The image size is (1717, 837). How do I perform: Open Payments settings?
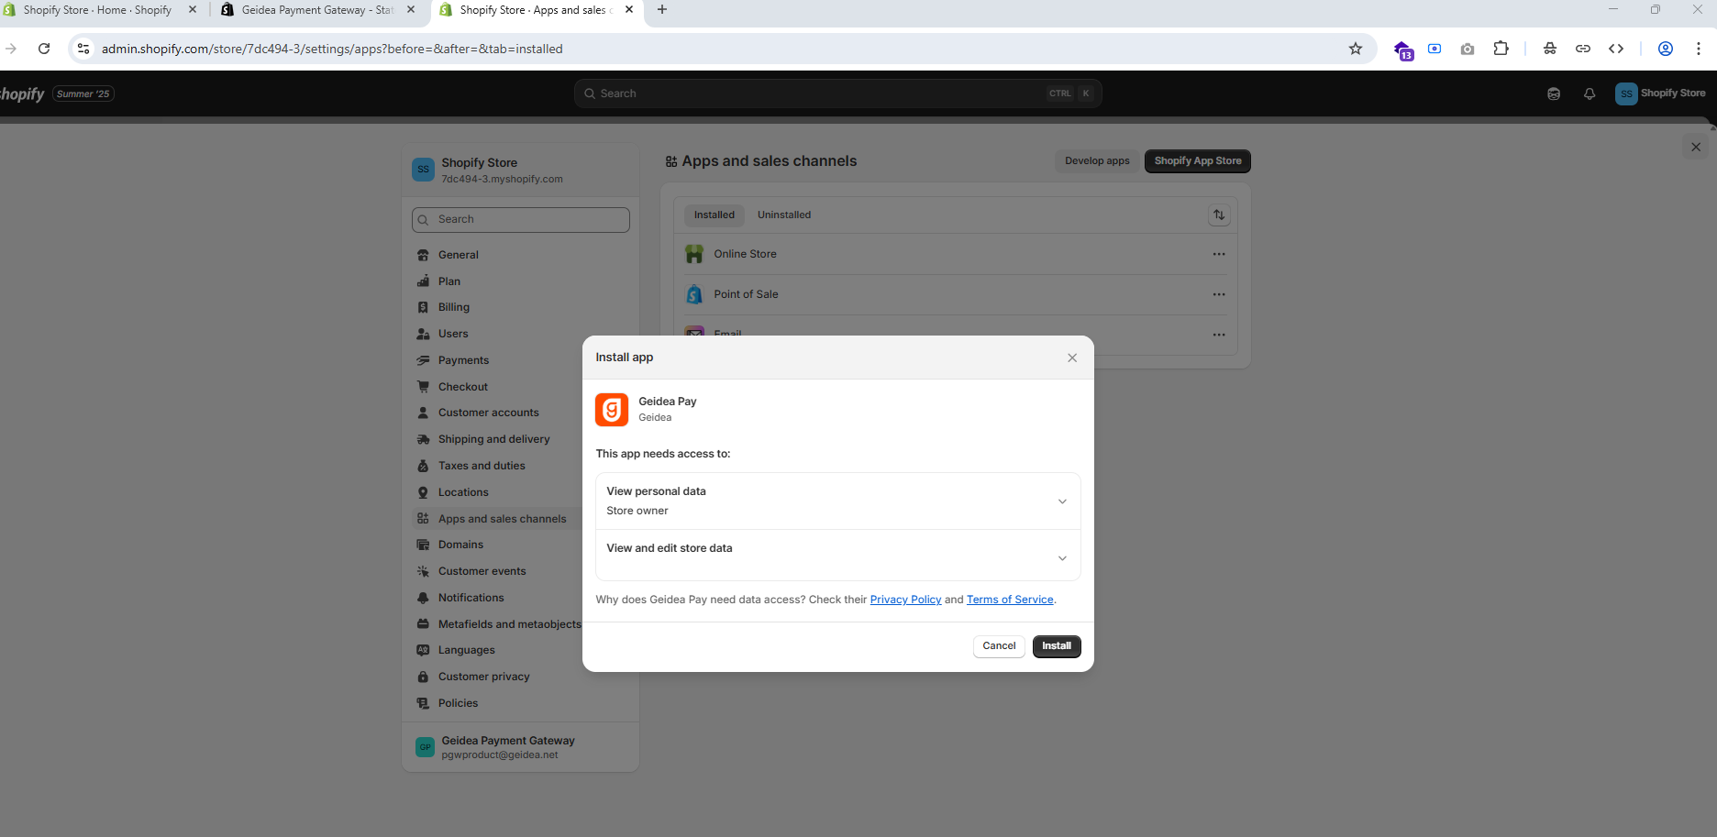pyautogui.click(x=463, y=361)
